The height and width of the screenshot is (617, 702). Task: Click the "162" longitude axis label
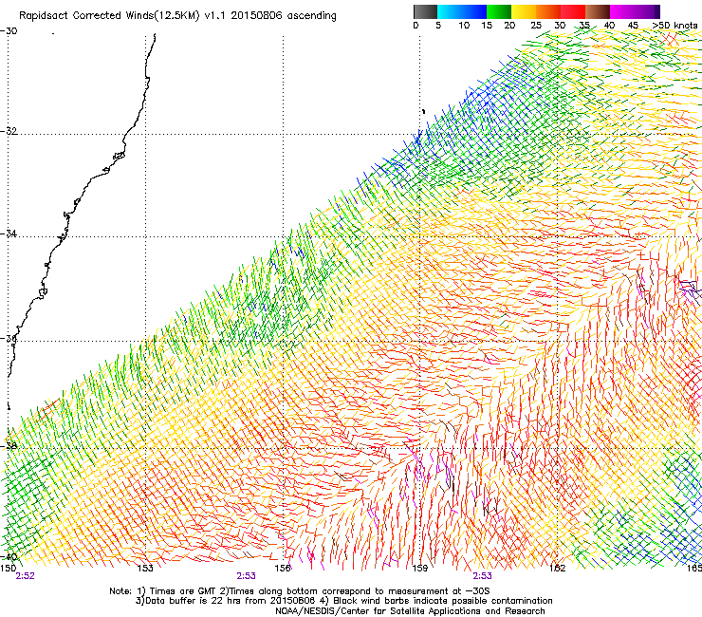[558, 569]
